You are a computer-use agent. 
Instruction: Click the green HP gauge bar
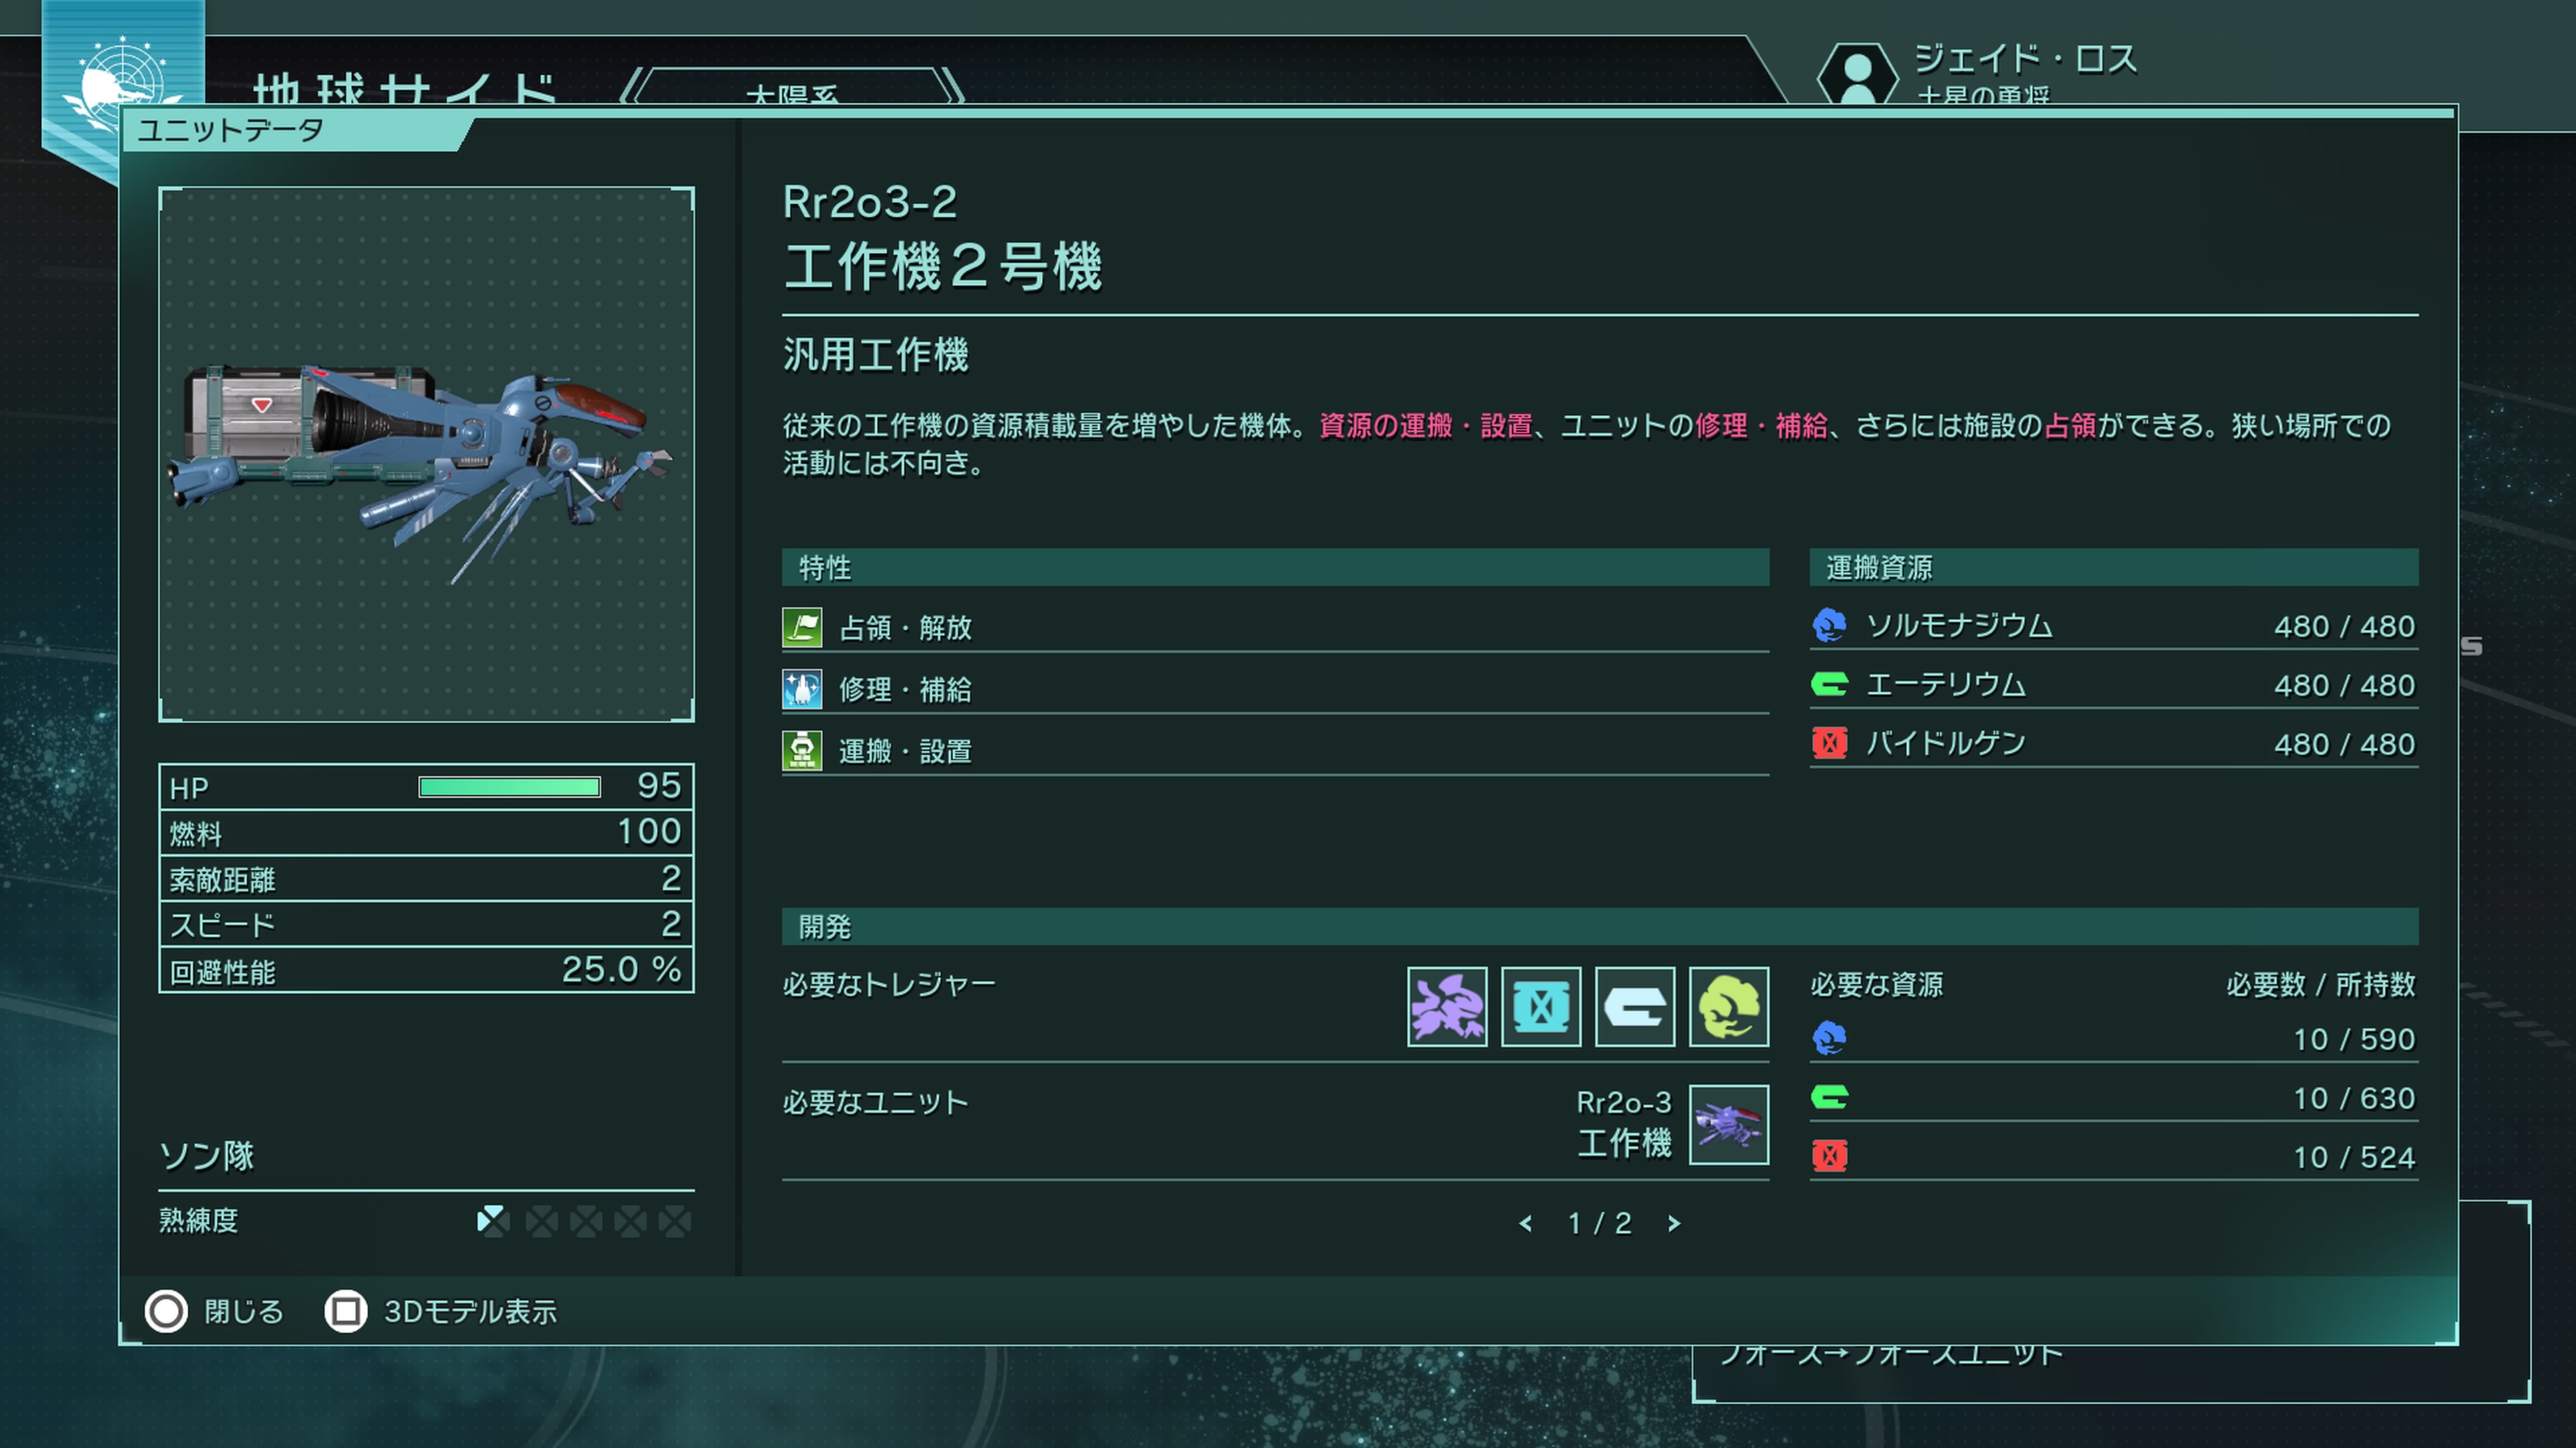510,788
